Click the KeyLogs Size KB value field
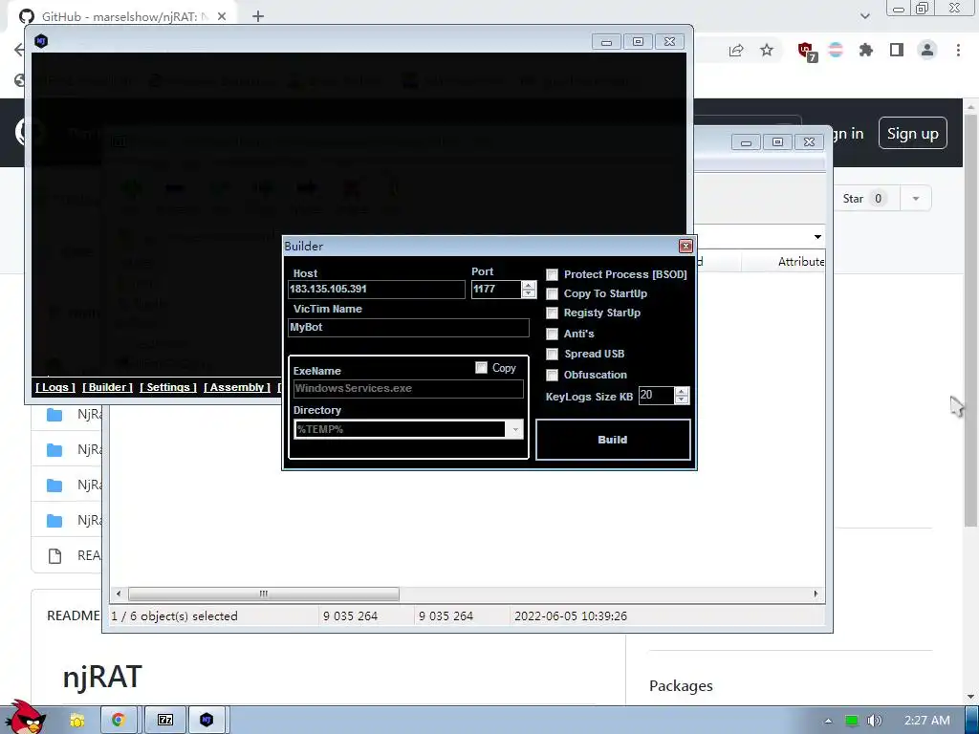The image size is (979, 734). 656,395
